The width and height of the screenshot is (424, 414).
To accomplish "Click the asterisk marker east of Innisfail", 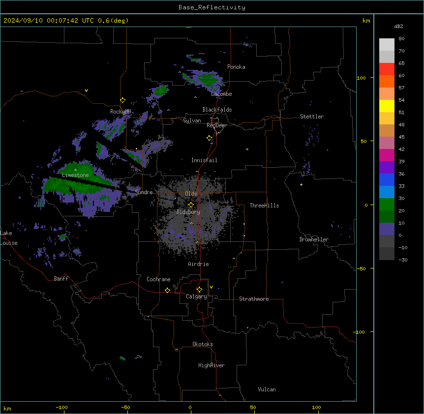I will 247,149.
